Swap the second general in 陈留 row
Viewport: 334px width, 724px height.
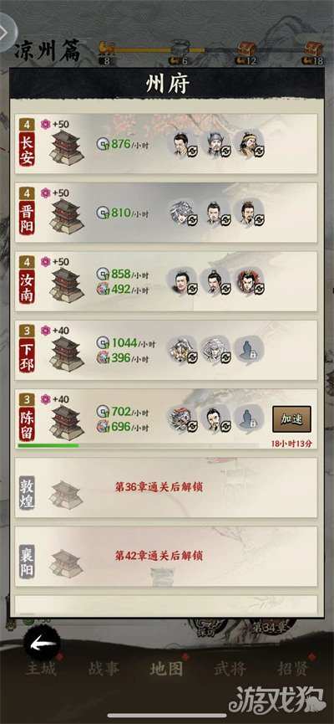click(x=216, y=419)
